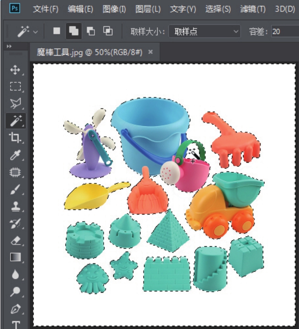Open the 图层(L) menu
Viewport: 299px width, 329px height.
tap(148, 9)
